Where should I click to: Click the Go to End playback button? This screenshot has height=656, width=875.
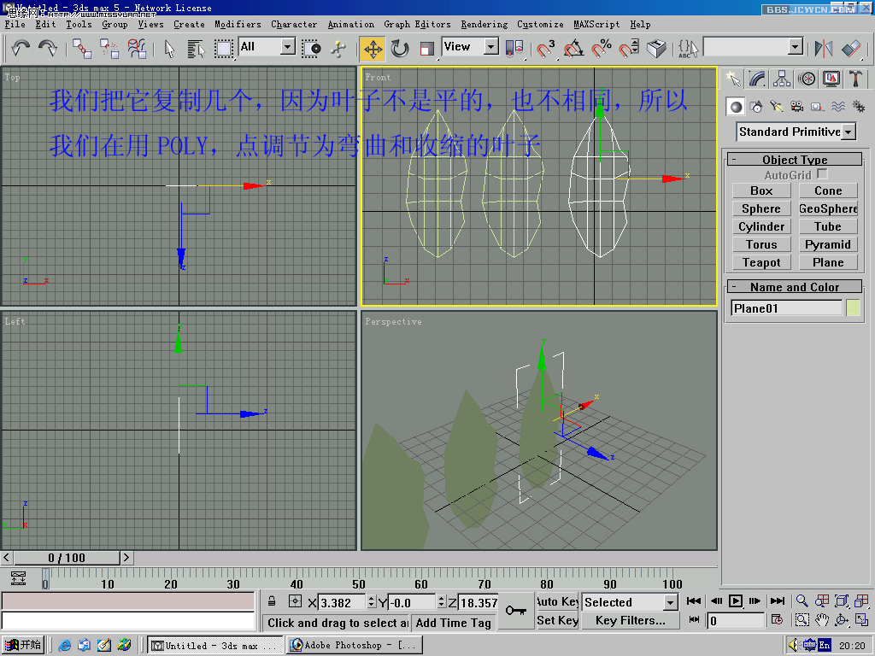777,600
